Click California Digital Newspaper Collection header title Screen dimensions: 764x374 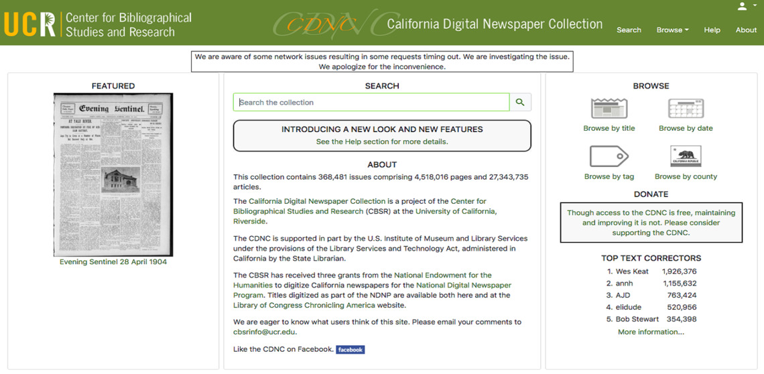coord(495,24)
